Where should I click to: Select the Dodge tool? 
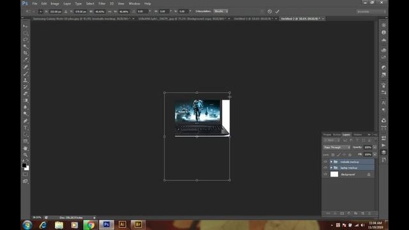[26, 114]
